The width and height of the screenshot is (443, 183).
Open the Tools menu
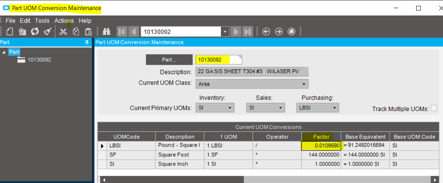click(42, 21)
